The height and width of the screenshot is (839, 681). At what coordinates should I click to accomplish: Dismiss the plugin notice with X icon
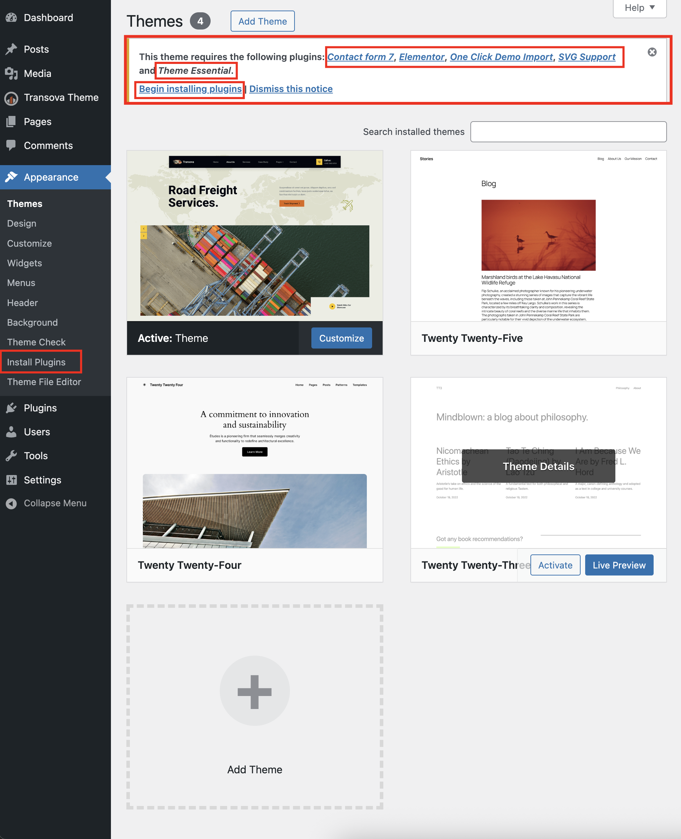pos(652,52)
